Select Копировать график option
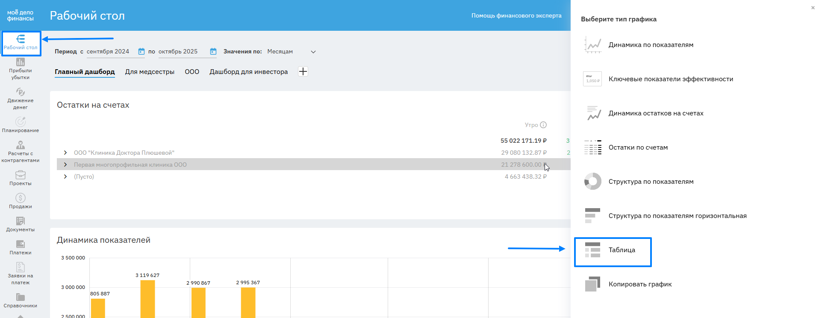Image resolution: width=819 pixels, height=318 pixels. (628, 284)
